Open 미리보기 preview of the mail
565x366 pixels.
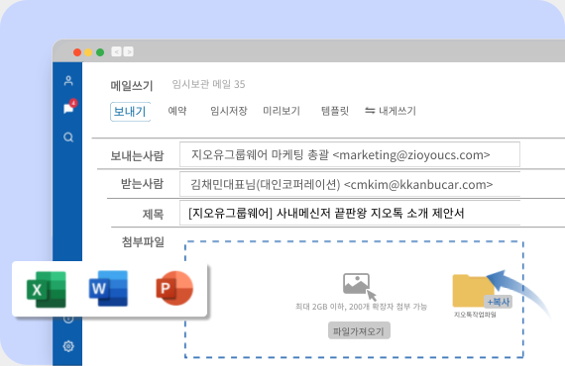pos(282,111)
